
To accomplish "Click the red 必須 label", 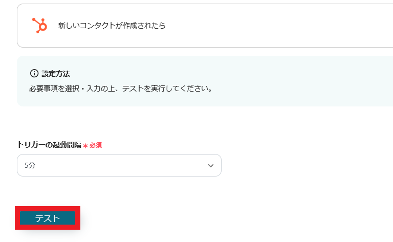I will tap(96, 145).
